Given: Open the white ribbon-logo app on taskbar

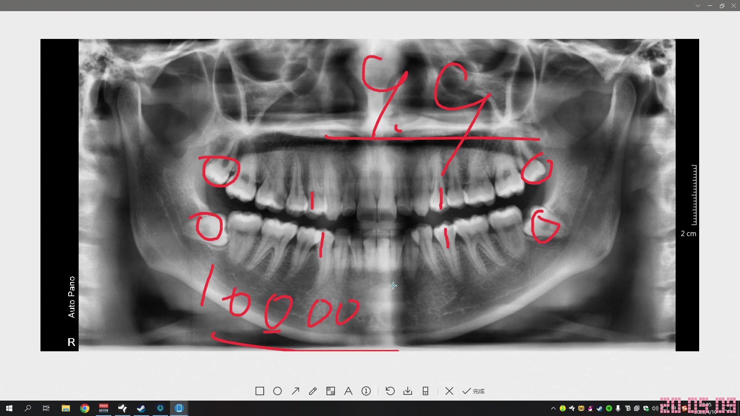Looking at the screenshot, I should click(123, 408).
